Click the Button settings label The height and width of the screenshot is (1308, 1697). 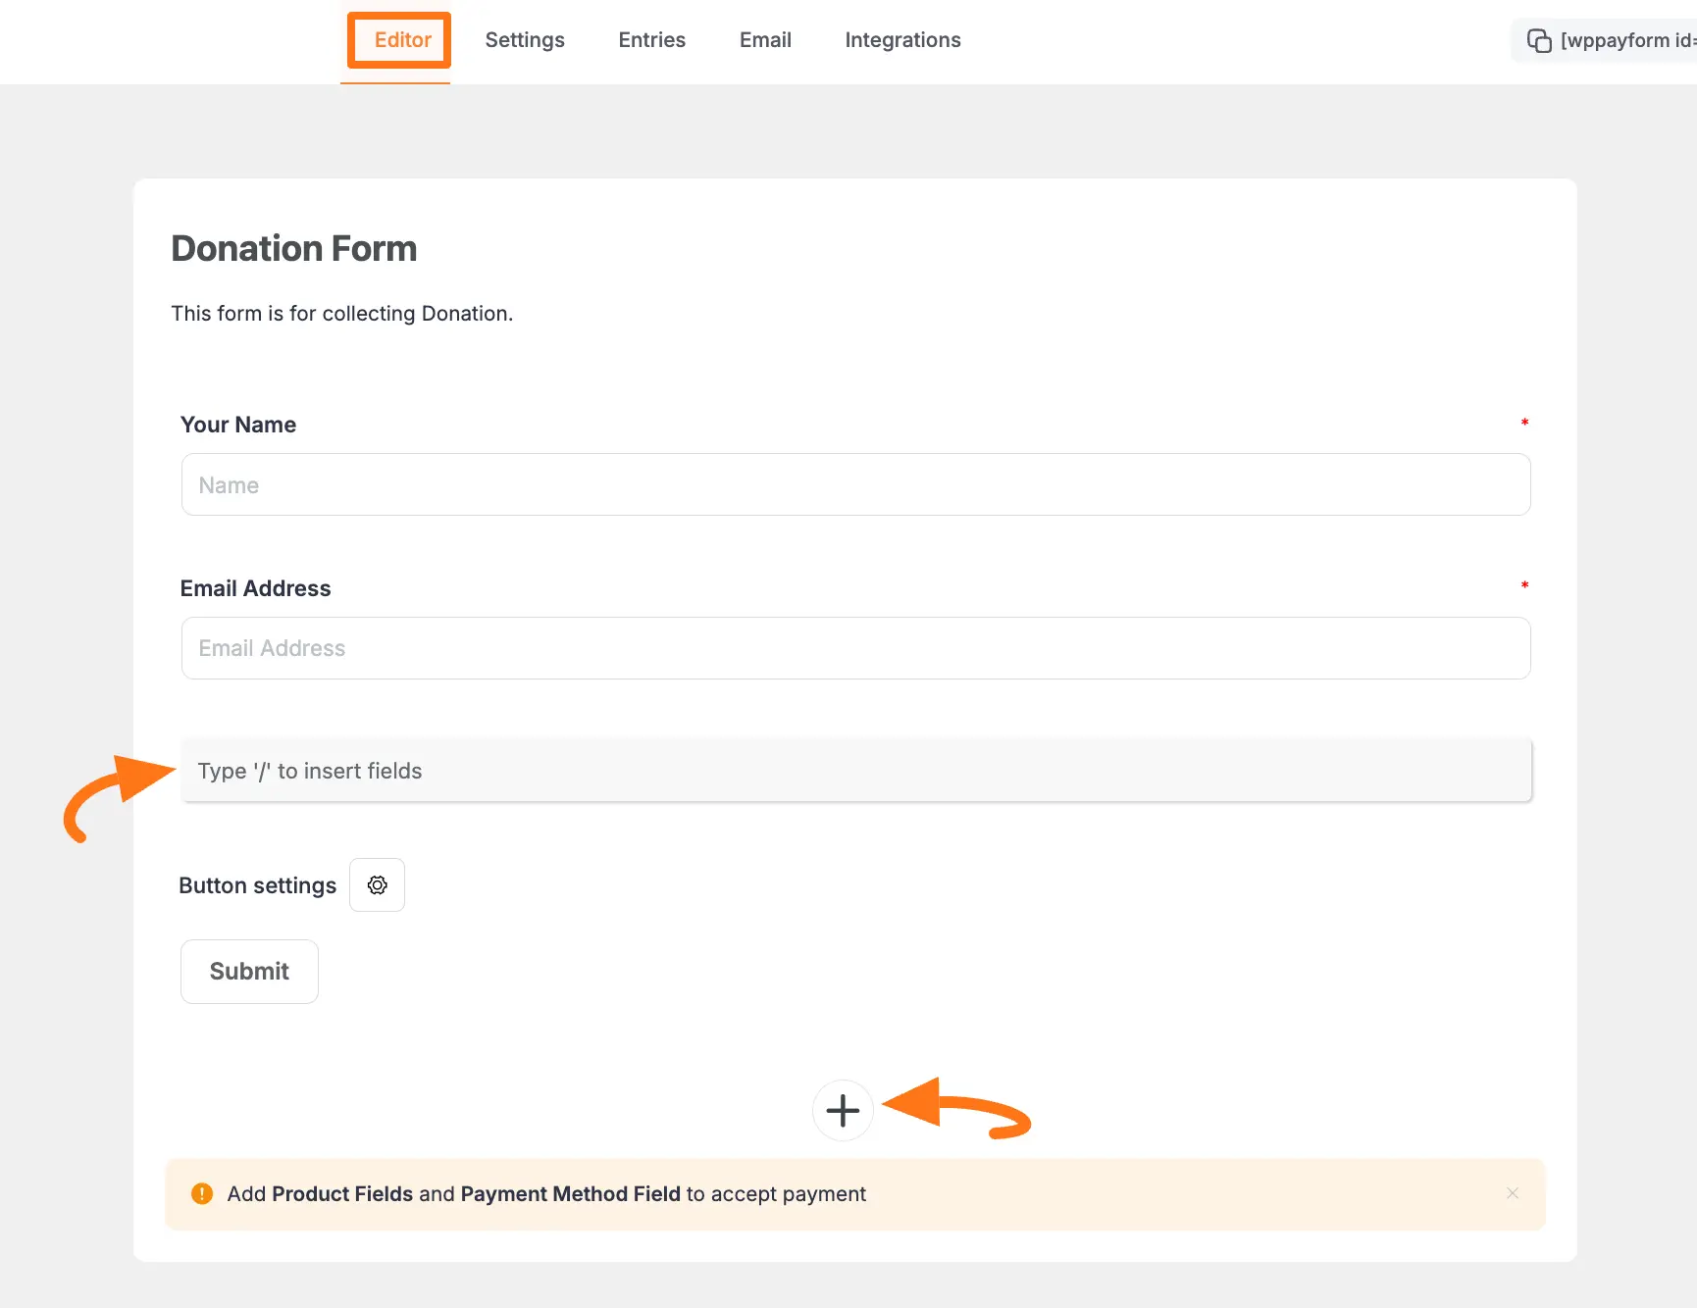point(257,884)
